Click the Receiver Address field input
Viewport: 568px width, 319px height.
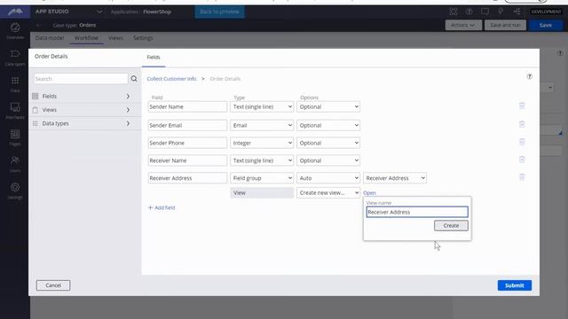click(x=187, y=178)
